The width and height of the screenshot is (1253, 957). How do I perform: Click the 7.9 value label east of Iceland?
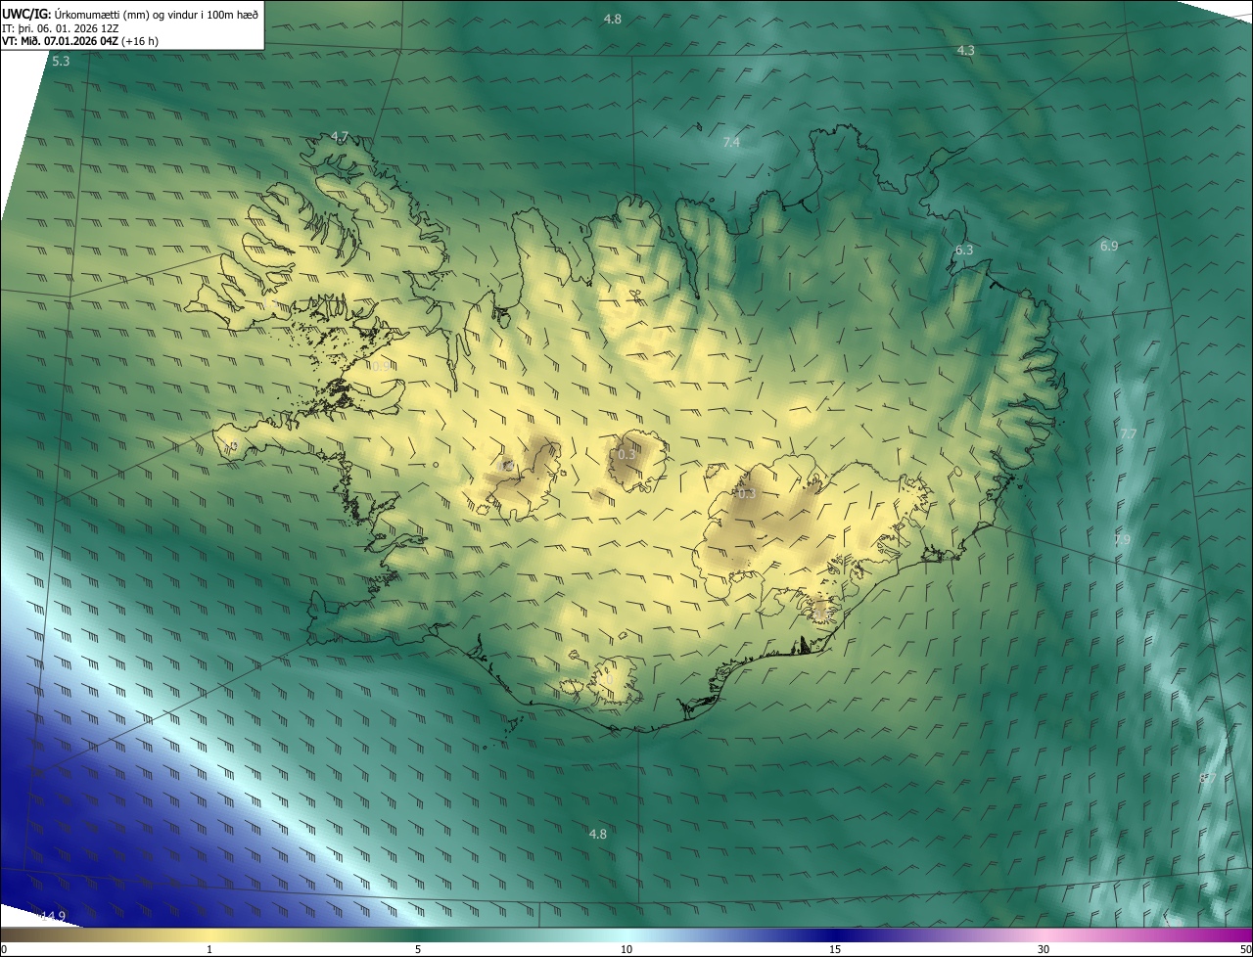pyautogui.click(x=1122, y=539)
